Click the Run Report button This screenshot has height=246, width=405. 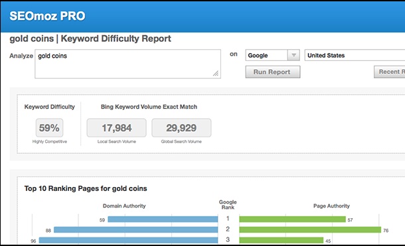(272, 72)
